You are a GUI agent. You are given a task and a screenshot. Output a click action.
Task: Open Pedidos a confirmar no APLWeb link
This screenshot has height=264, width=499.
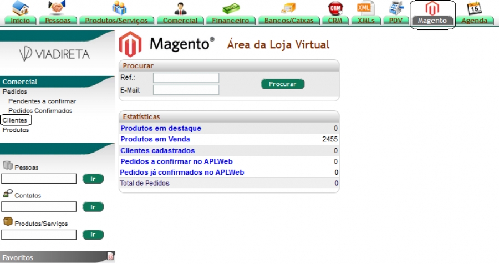[176, 161]
